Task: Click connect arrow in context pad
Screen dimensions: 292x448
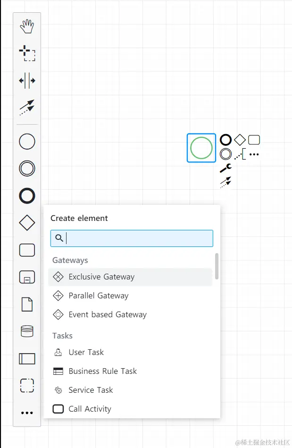Action: click(225, 182)
